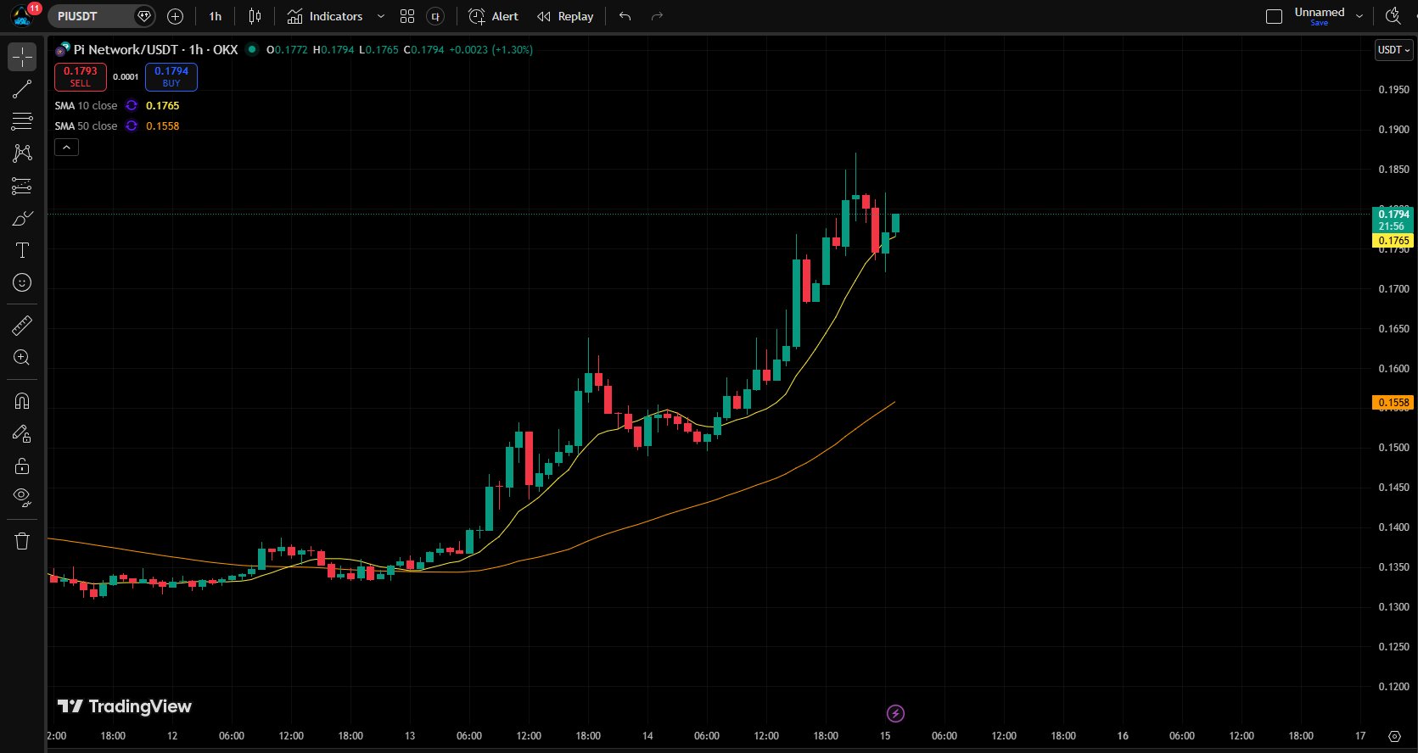Select the crosshair cursor tool
Viewport: 1418px width, 753px height.
coord(22,57)
